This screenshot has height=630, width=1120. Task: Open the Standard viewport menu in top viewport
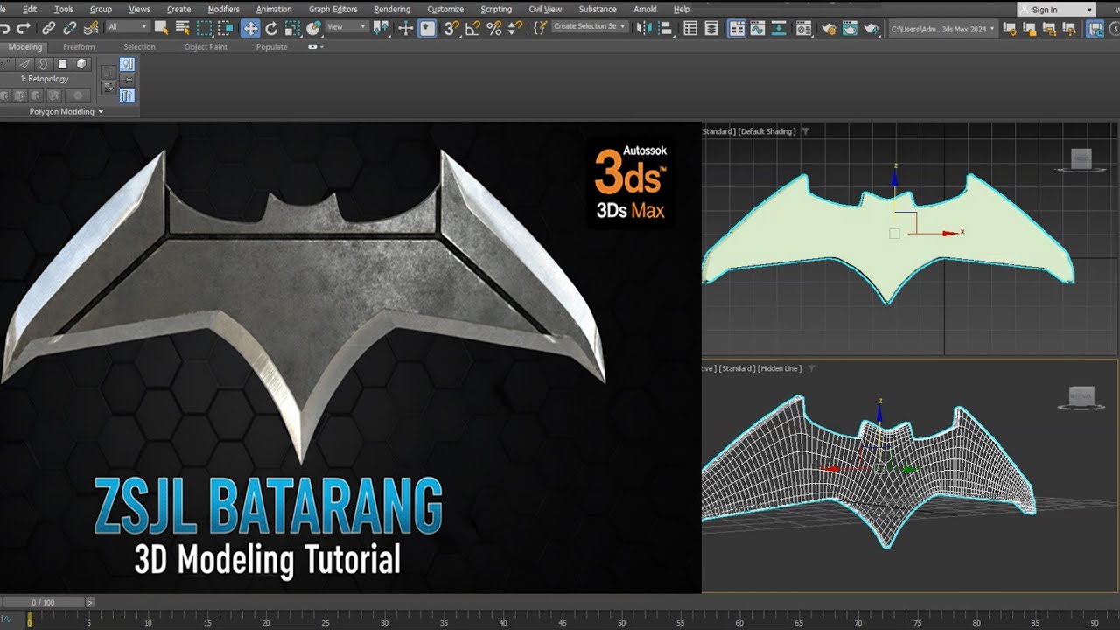click(x=718, y=131)
